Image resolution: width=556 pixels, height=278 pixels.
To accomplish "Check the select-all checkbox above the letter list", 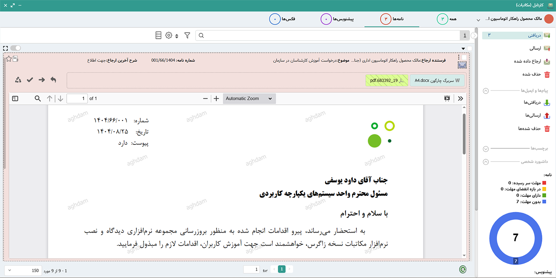I will (469, 48).
